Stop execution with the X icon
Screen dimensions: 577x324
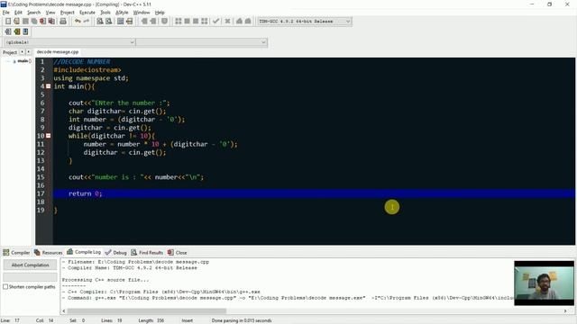click(228, 22)
